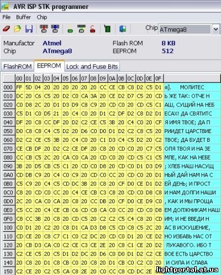Click the dark green chip info icon
The height and width of the screenshot is (275, 221).
(x=107, y=29)
